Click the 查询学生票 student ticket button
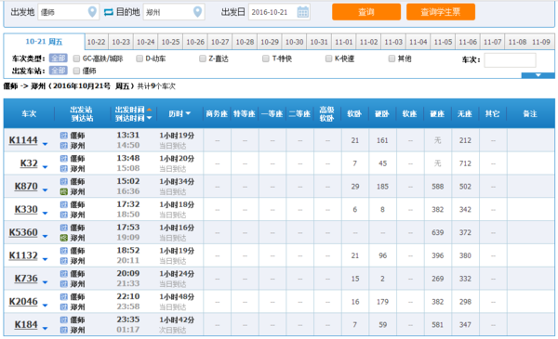Viewport: 558px width, 339px height. (441, 12)
